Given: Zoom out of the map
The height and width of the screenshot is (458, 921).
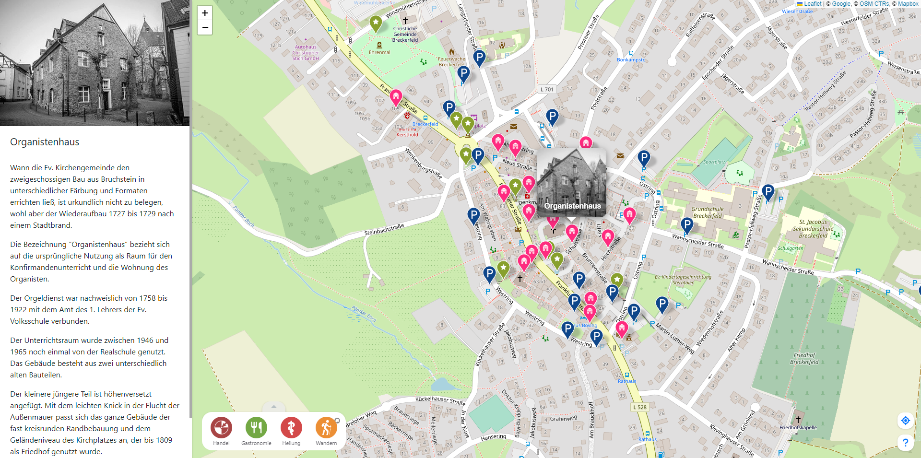Looking at the screenshot, I should pyautogui.click(x=205, y=27).
